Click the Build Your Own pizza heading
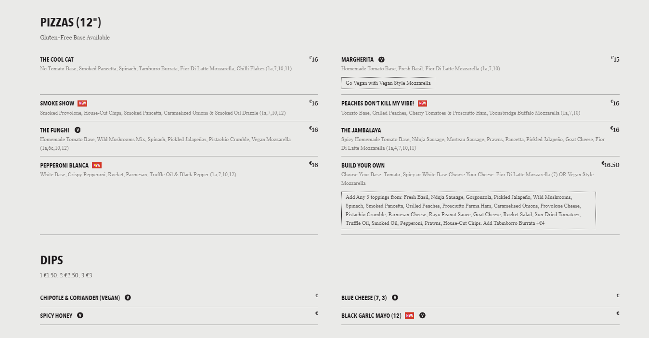 click(x=363, y=165)
